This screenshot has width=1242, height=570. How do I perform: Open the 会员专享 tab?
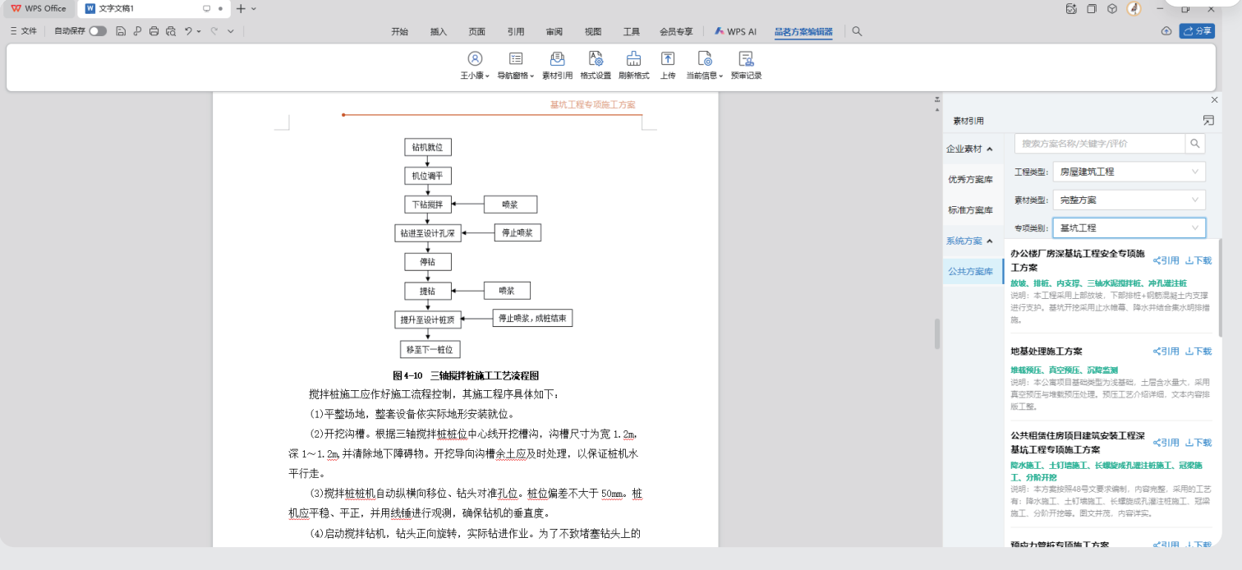pos(676,31)
